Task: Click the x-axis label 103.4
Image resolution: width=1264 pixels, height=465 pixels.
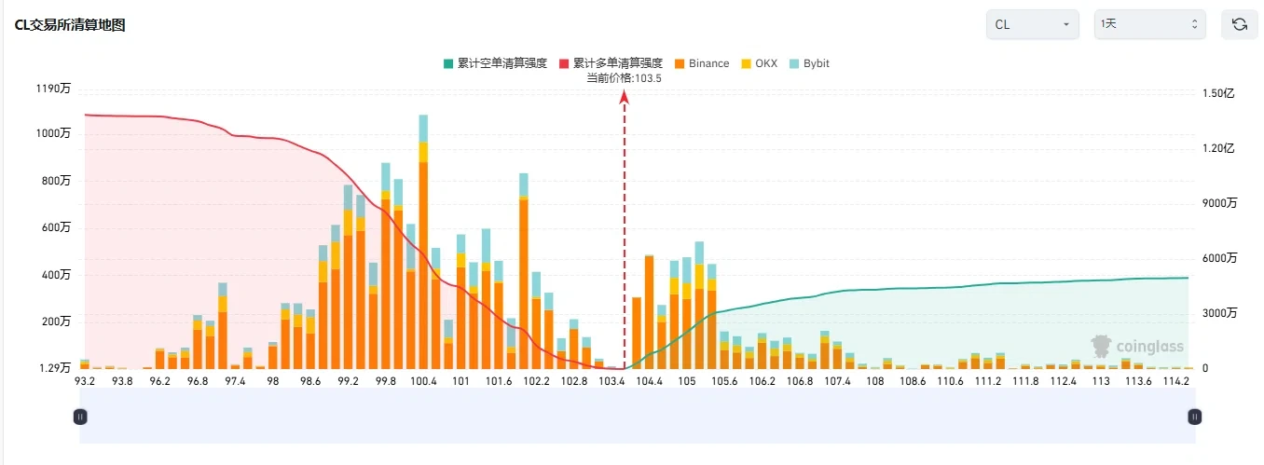Action: coord(611,381)
